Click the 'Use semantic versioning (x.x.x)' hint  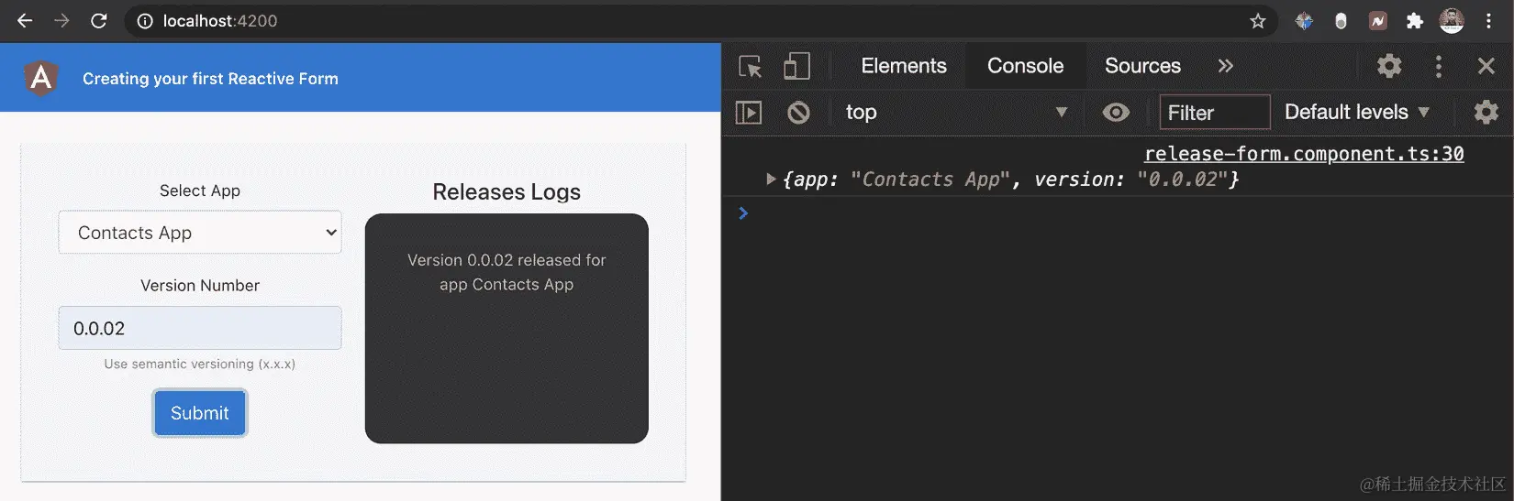200,364
